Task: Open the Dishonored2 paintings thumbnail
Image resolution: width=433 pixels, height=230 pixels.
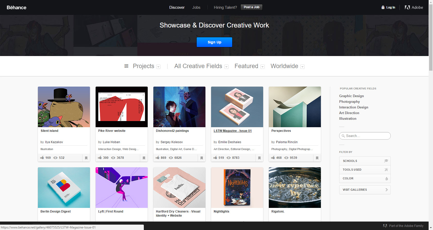Action: point(179,107)
